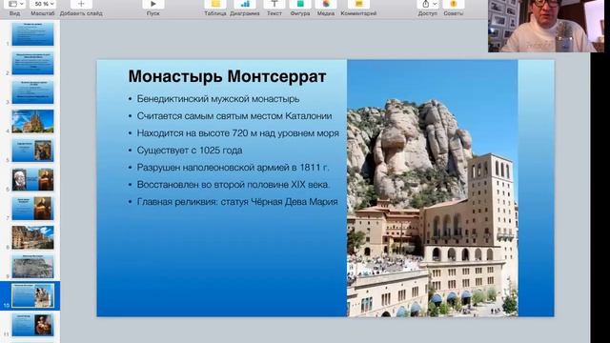This screenshot has height=343, width=610.
Task: Click bullet Восстановлен во второй половине XIX
Action: click(x=233, y=184)
